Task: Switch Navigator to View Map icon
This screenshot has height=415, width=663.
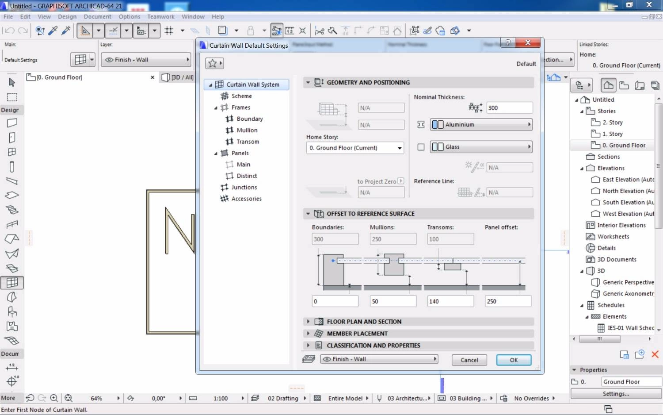Action: (624, 85)
